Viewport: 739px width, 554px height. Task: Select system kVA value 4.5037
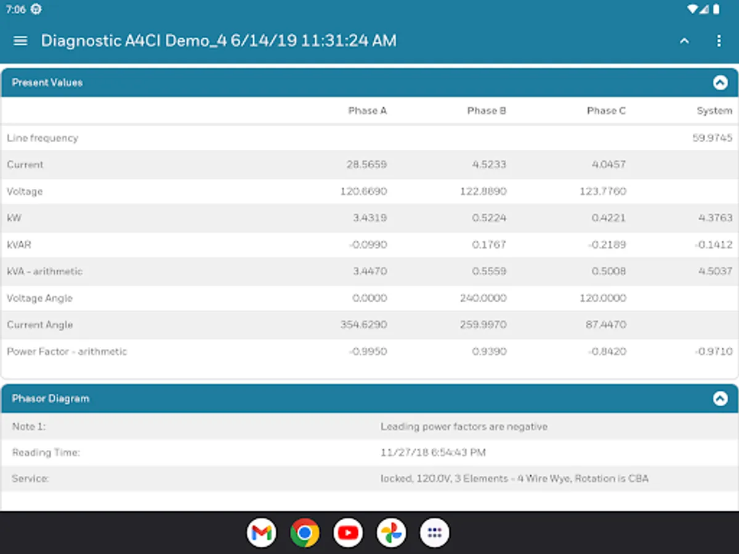coord(716,271)
